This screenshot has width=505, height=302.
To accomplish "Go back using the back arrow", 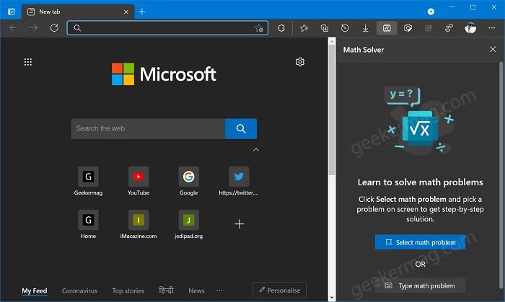I will click(x=13, y=28).
